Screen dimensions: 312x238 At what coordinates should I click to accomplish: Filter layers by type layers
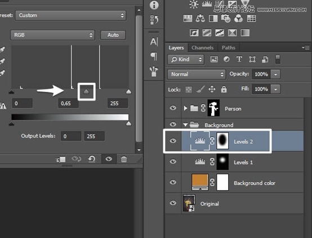[x=239, y=59]
